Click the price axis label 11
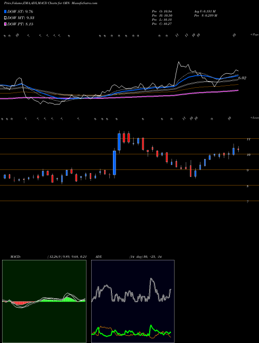 248,139
